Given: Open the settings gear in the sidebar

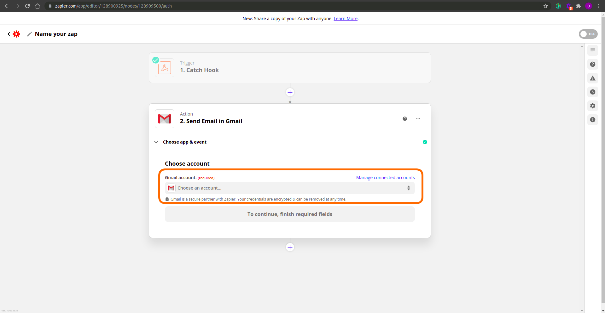Looking at the screenshot, I should point(593,106).
